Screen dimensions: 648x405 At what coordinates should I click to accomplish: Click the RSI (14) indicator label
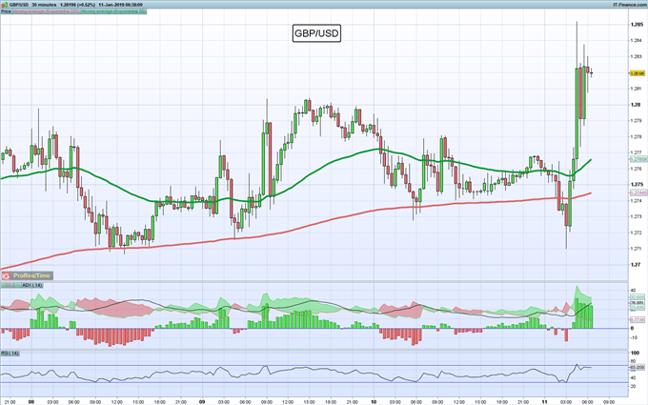tap(10, 353)
